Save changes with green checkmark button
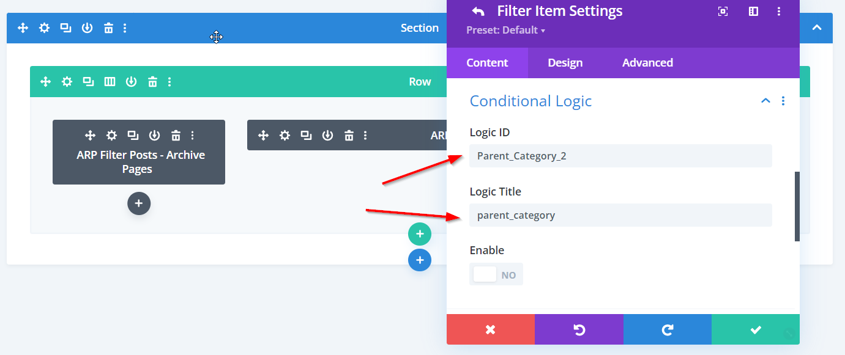 tap(755, 329)
